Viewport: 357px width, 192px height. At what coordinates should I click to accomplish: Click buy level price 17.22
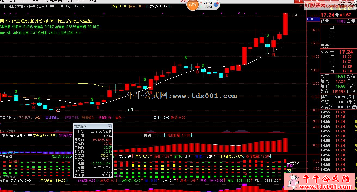(x=347, y=57)
